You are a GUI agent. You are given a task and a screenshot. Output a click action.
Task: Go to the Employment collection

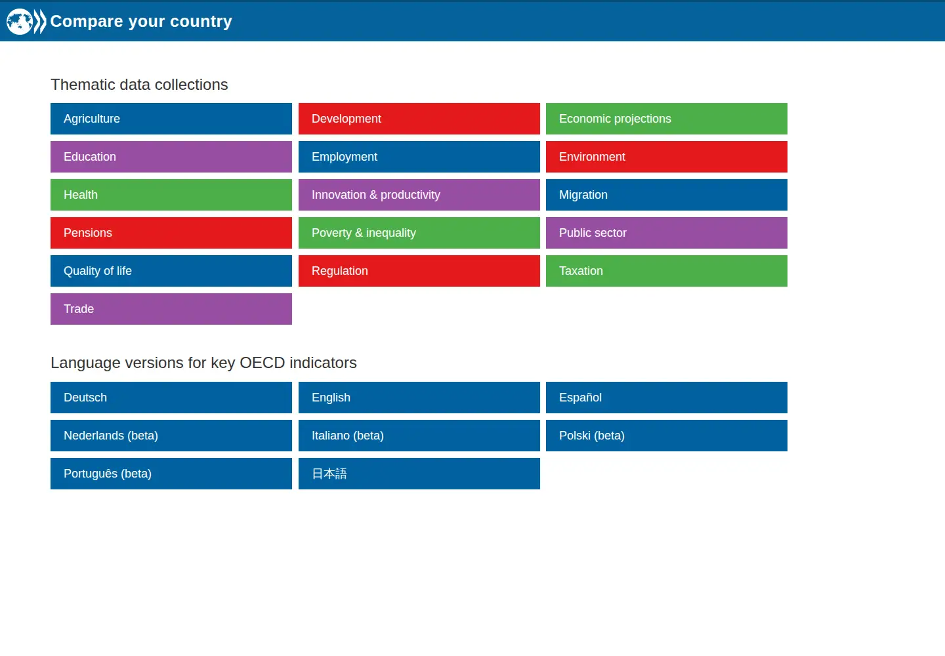[x=419, y=157]
